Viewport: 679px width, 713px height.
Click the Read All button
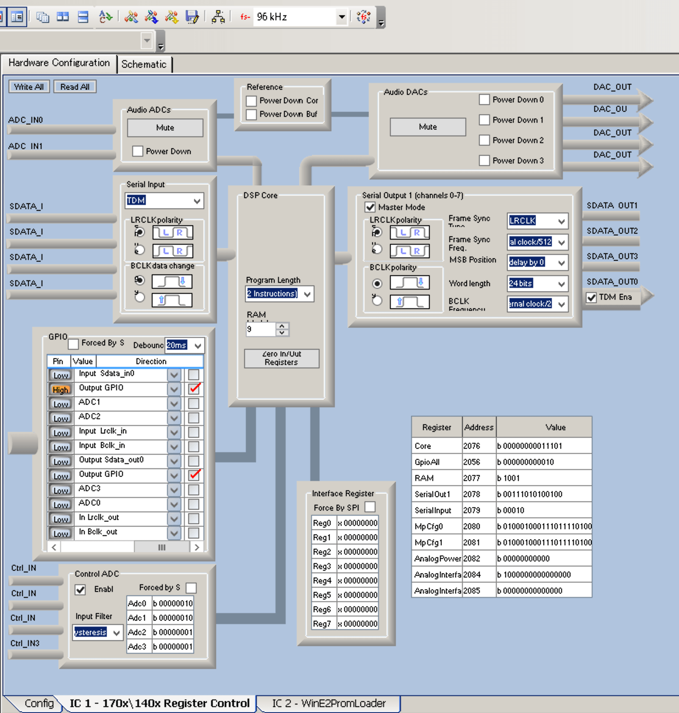(x=75, y=87)
